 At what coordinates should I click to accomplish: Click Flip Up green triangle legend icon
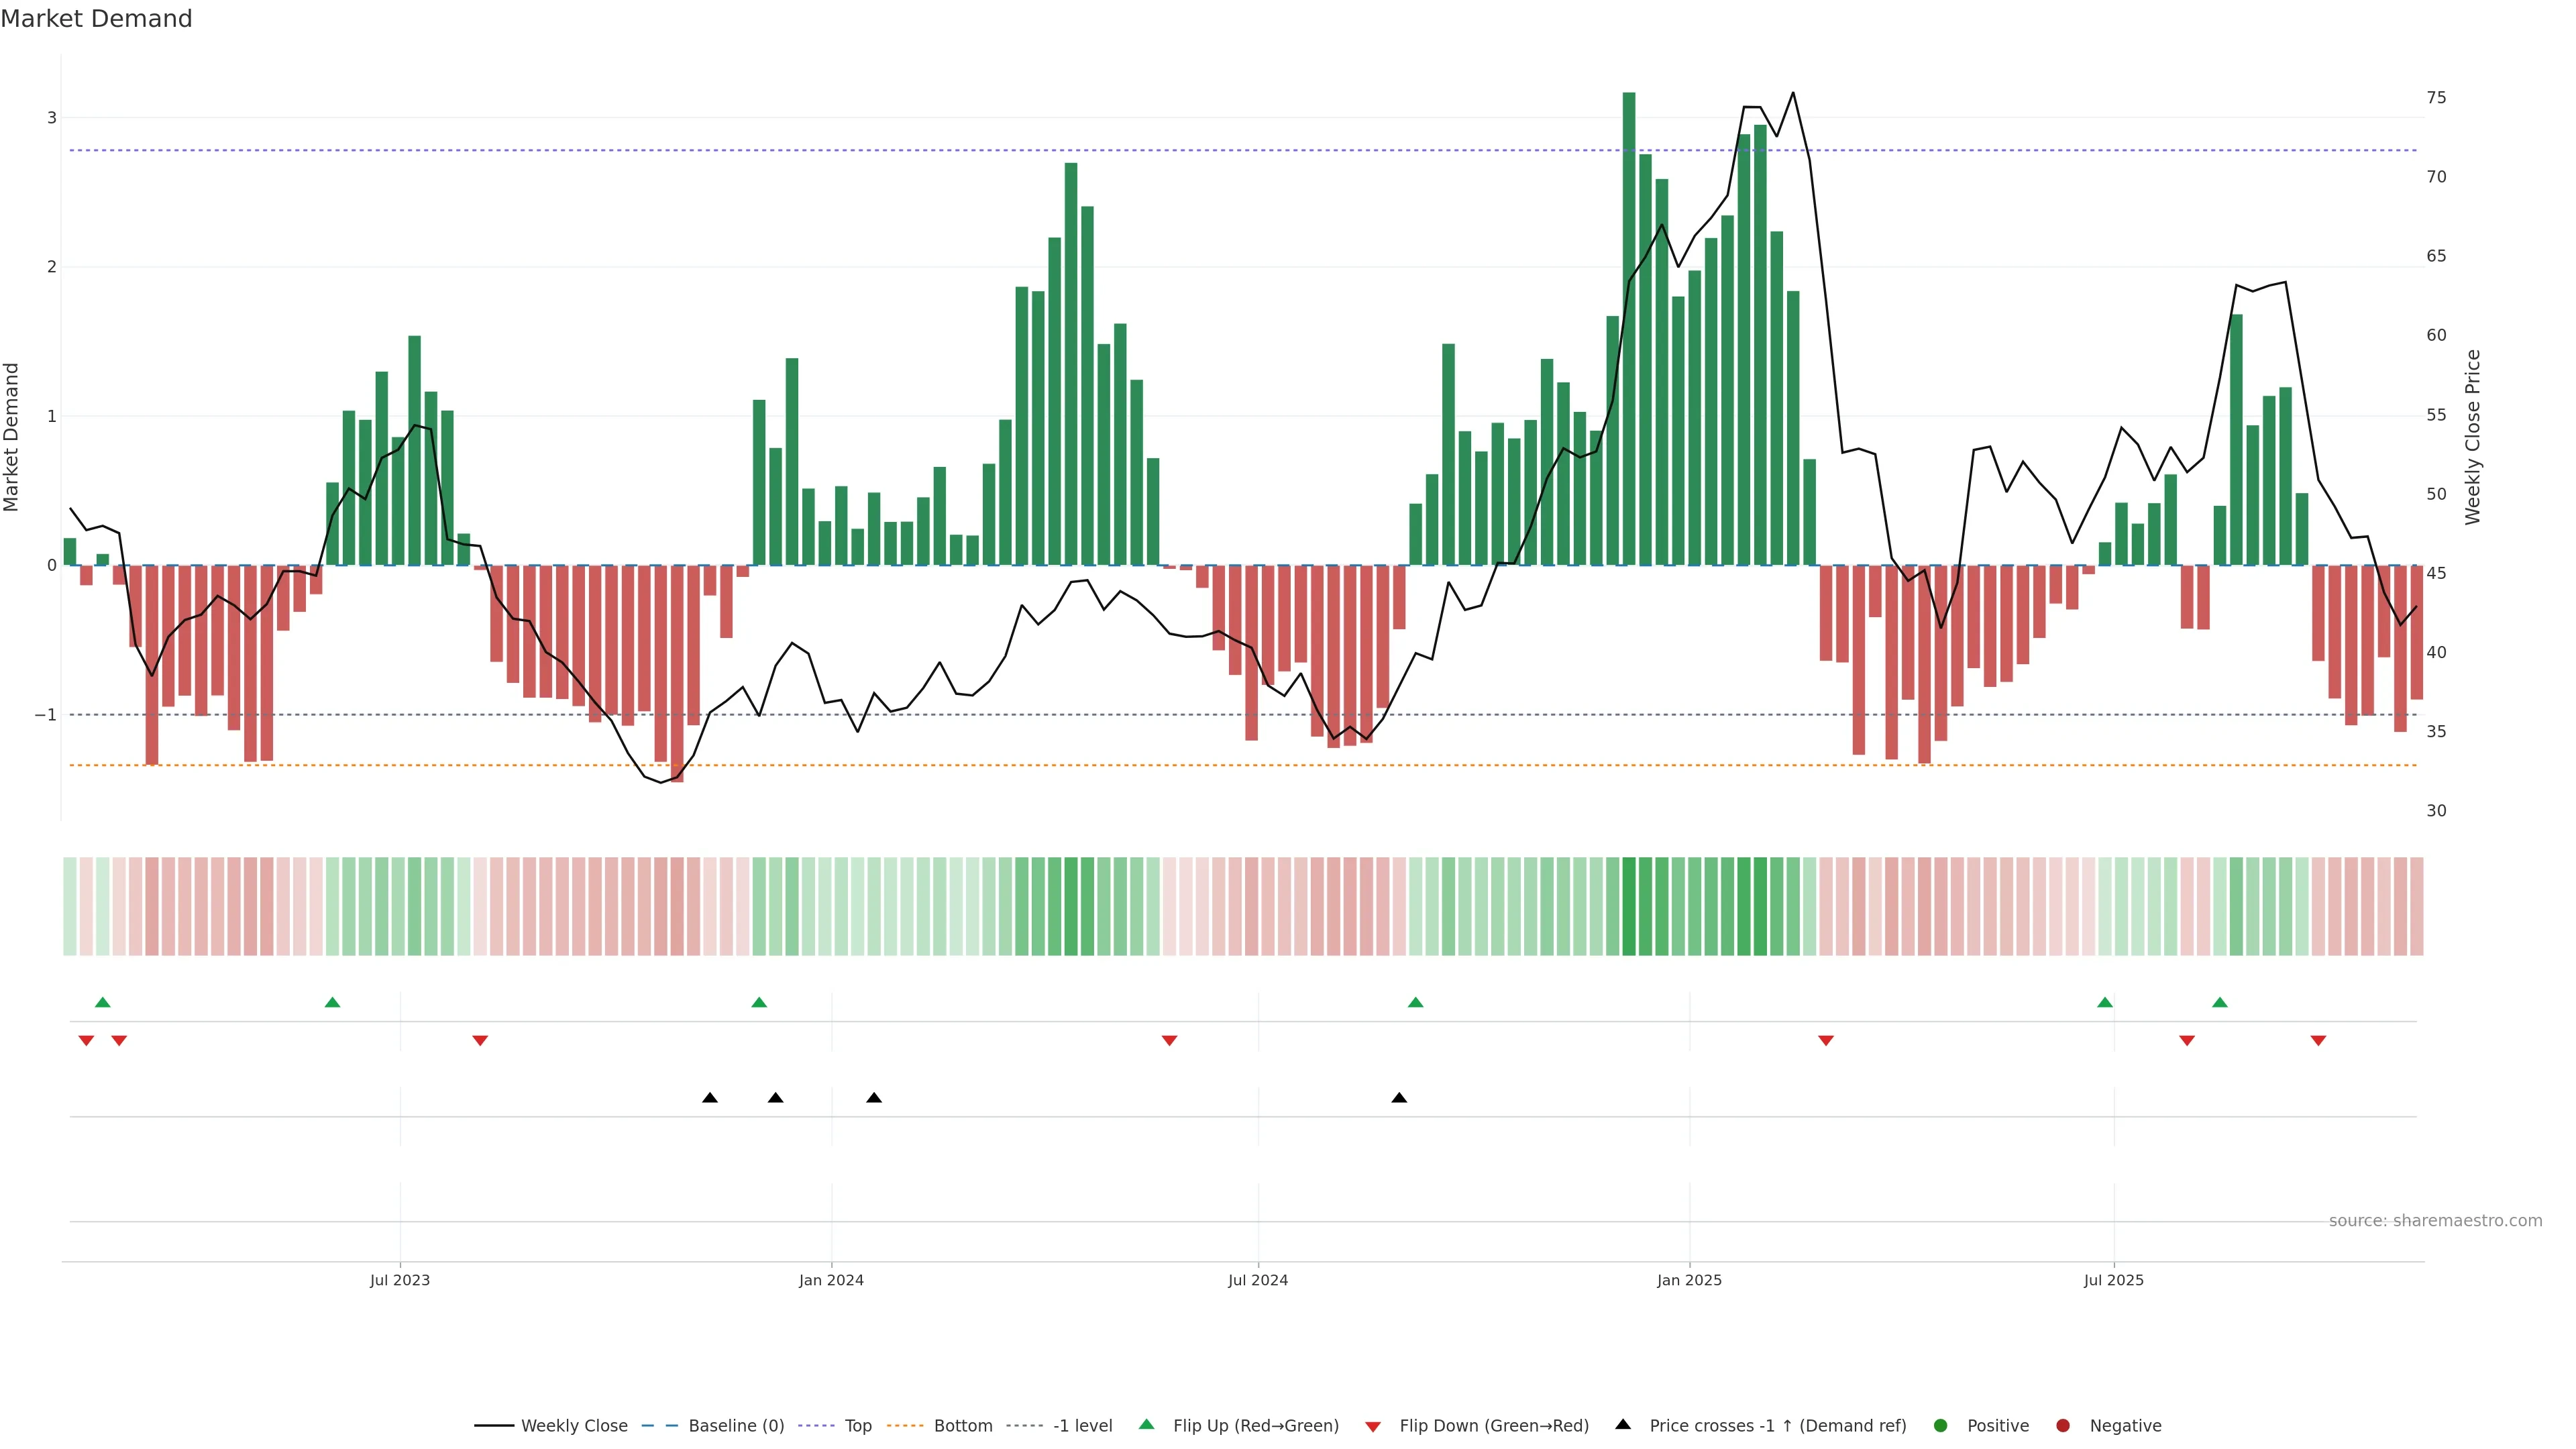coord(1147,1424)
